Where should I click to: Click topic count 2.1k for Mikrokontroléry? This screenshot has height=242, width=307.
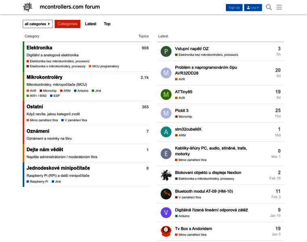[x=145, y=77]
